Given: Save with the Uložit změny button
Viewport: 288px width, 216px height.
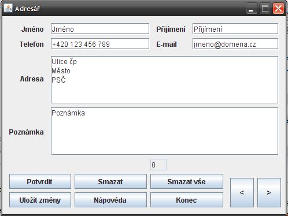Looking at the screenshot, I should 40,200.
